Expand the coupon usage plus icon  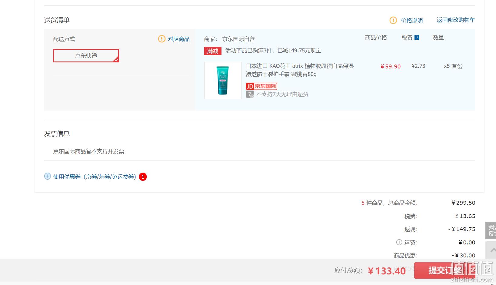pyautogui.click(x=48, y=176)
